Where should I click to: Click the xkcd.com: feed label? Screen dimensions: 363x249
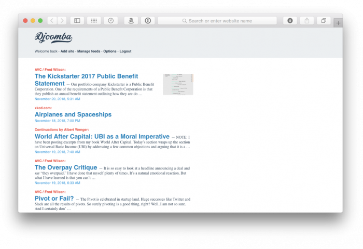click(43, 108)
